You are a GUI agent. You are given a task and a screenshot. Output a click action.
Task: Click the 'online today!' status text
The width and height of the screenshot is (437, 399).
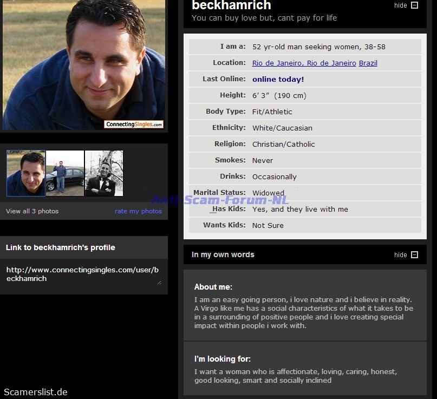(278, 79)
